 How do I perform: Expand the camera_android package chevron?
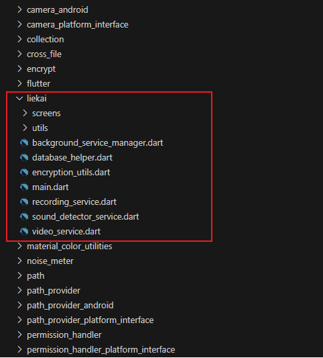pos(20,10)
